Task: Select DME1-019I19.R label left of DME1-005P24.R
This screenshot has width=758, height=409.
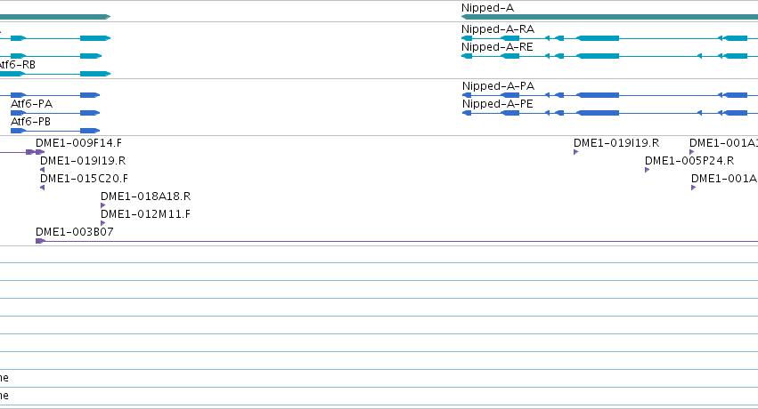Action: coord(616,143)
